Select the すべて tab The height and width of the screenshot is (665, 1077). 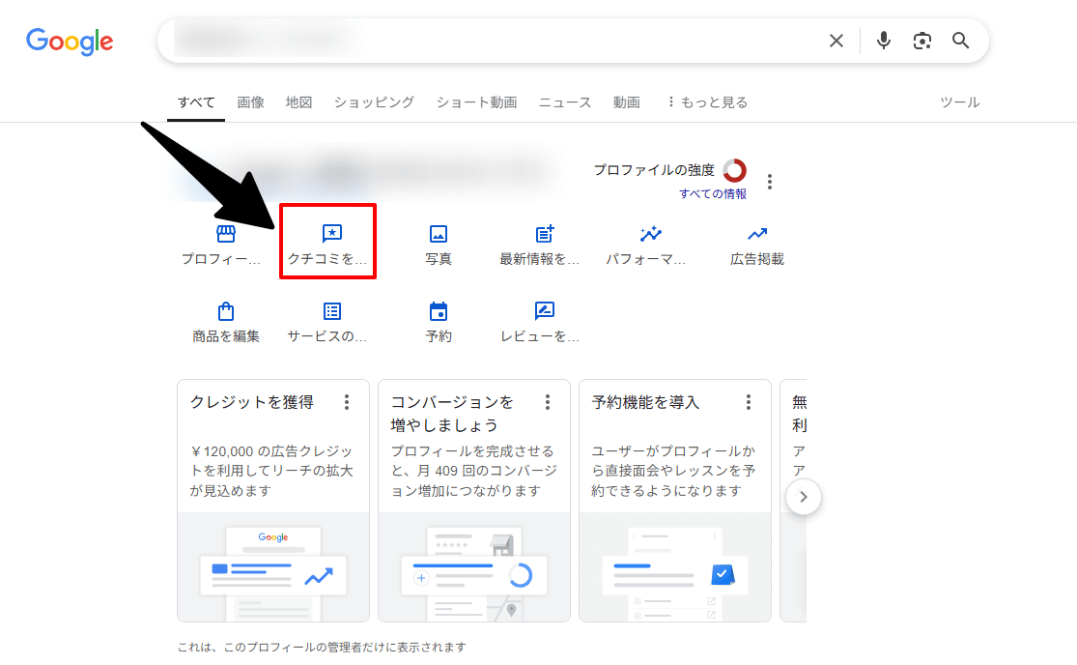point(196,102)
